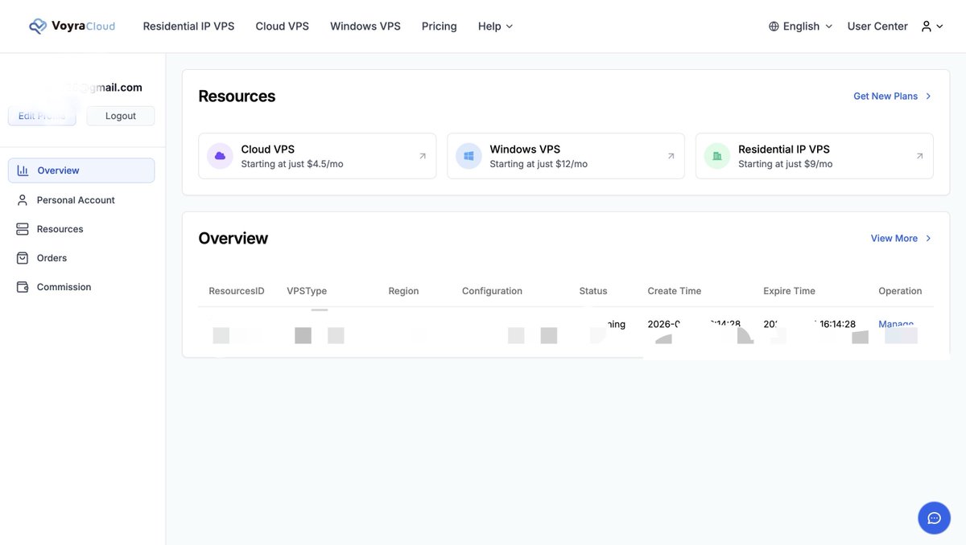Click the Cloud VPS card title
The height and width of the screenshot is (545, 966).
[268, 150]
